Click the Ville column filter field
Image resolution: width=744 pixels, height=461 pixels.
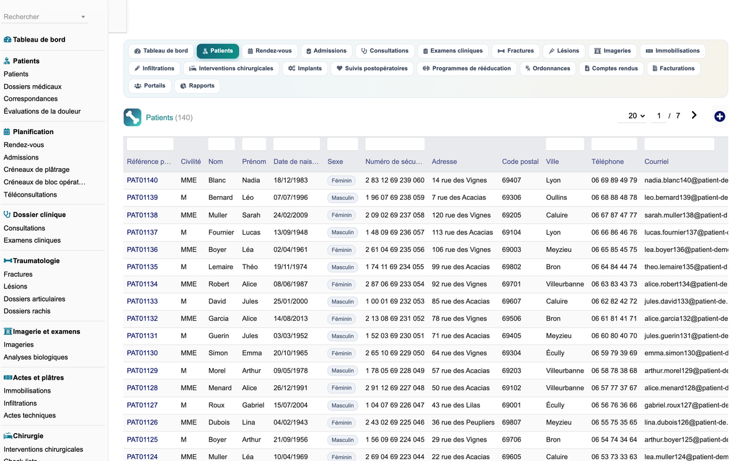click(565, 144)
